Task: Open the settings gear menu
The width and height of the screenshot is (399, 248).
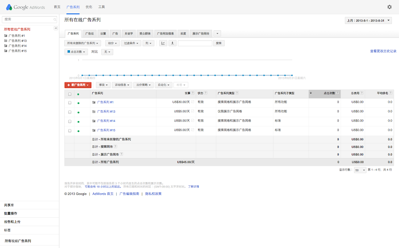Action: coord(389,7)
